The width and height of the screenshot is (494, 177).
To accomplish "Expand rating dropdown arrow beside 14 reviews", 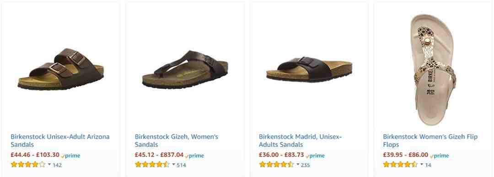I will click(422, 164).
